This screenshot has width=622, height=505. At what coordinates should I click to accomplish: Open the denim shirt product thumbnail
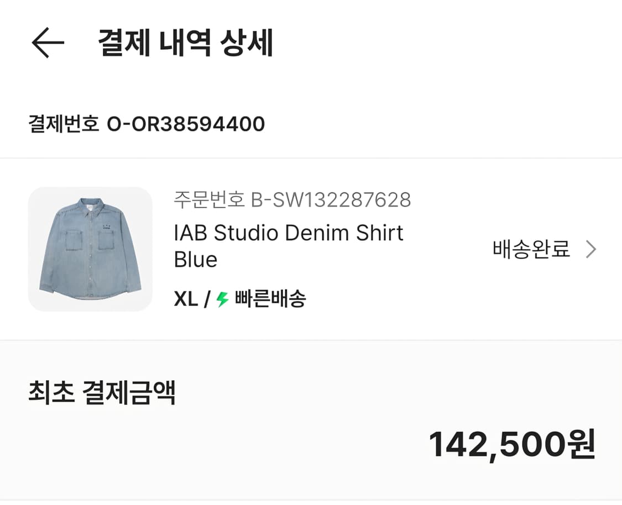tap(90, 249)
